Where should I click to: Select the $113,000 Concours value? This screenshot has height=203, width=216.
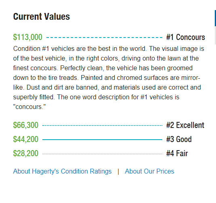[27, 37]
